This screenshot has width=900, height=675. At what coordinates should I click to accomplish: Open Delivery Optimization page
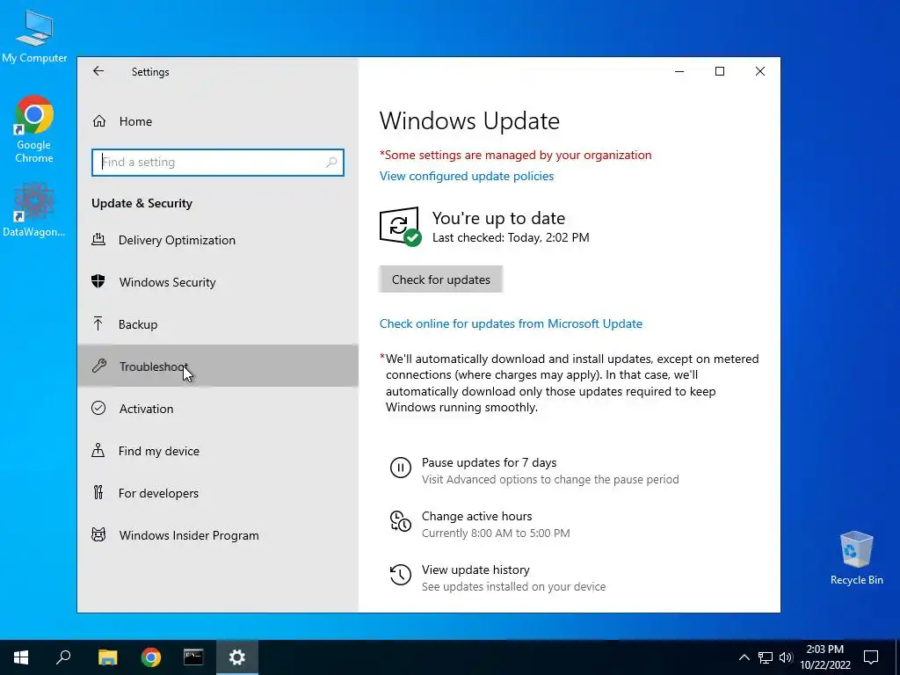[x=218, y=240]
